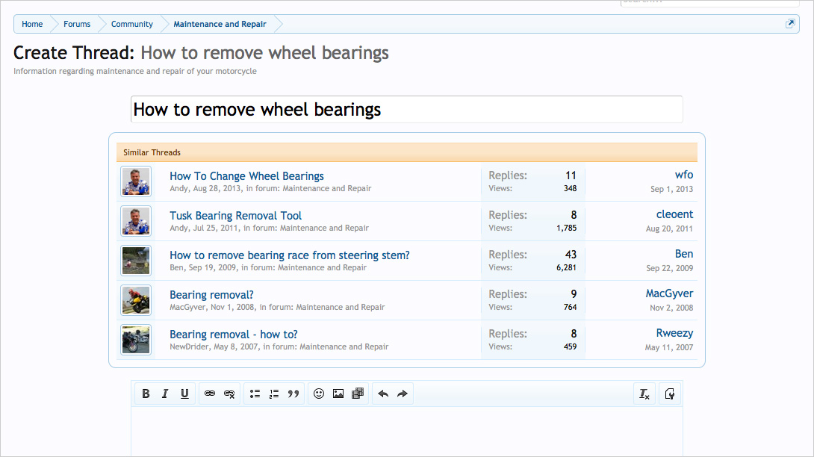
Task: Insert an unordered bullet list
Action: point(255,394)
